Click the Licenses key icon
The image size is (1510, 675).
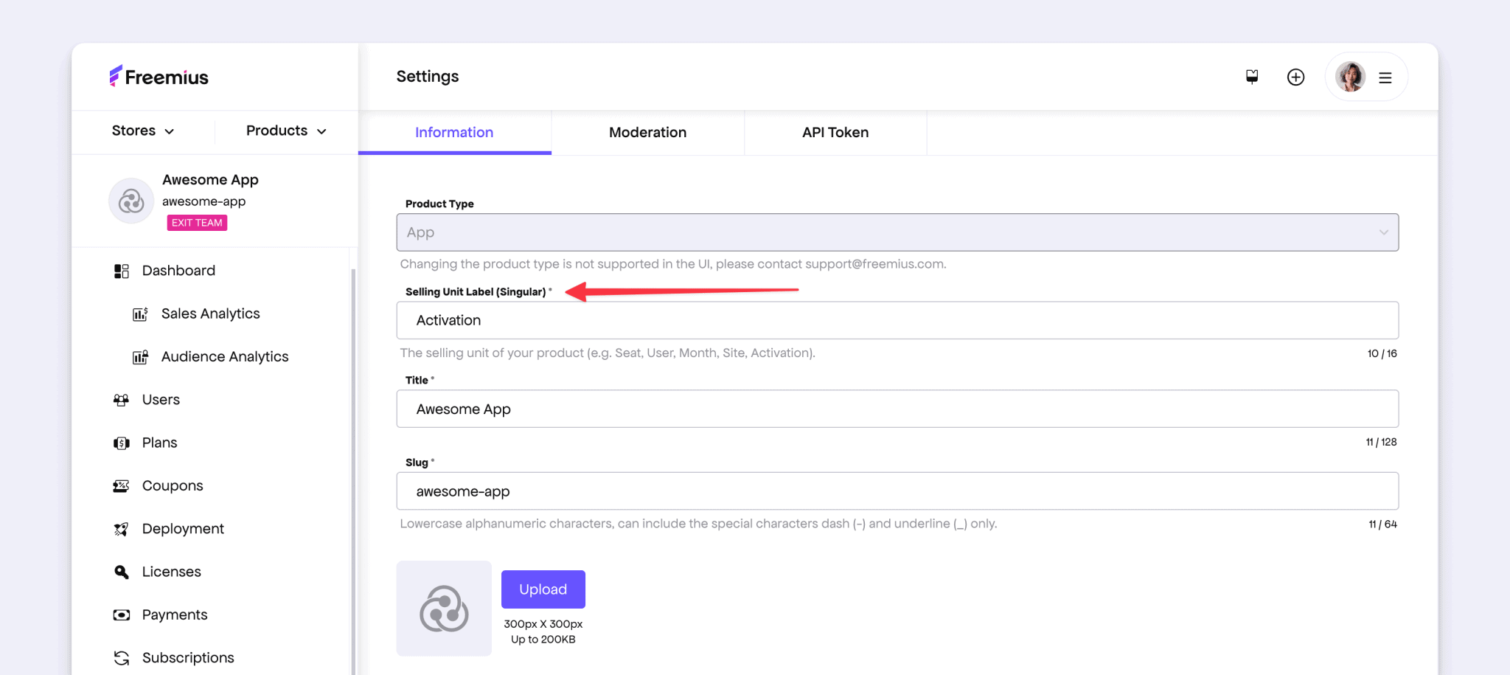[x=122, y=572]
